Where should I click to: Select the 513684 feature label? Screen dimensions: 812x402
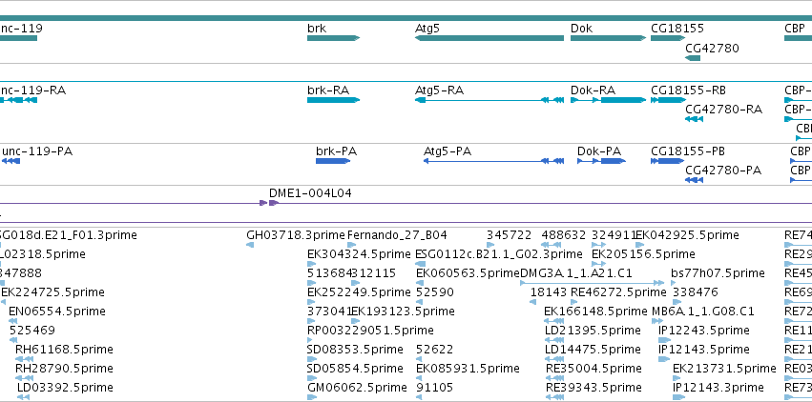point(329,272)
